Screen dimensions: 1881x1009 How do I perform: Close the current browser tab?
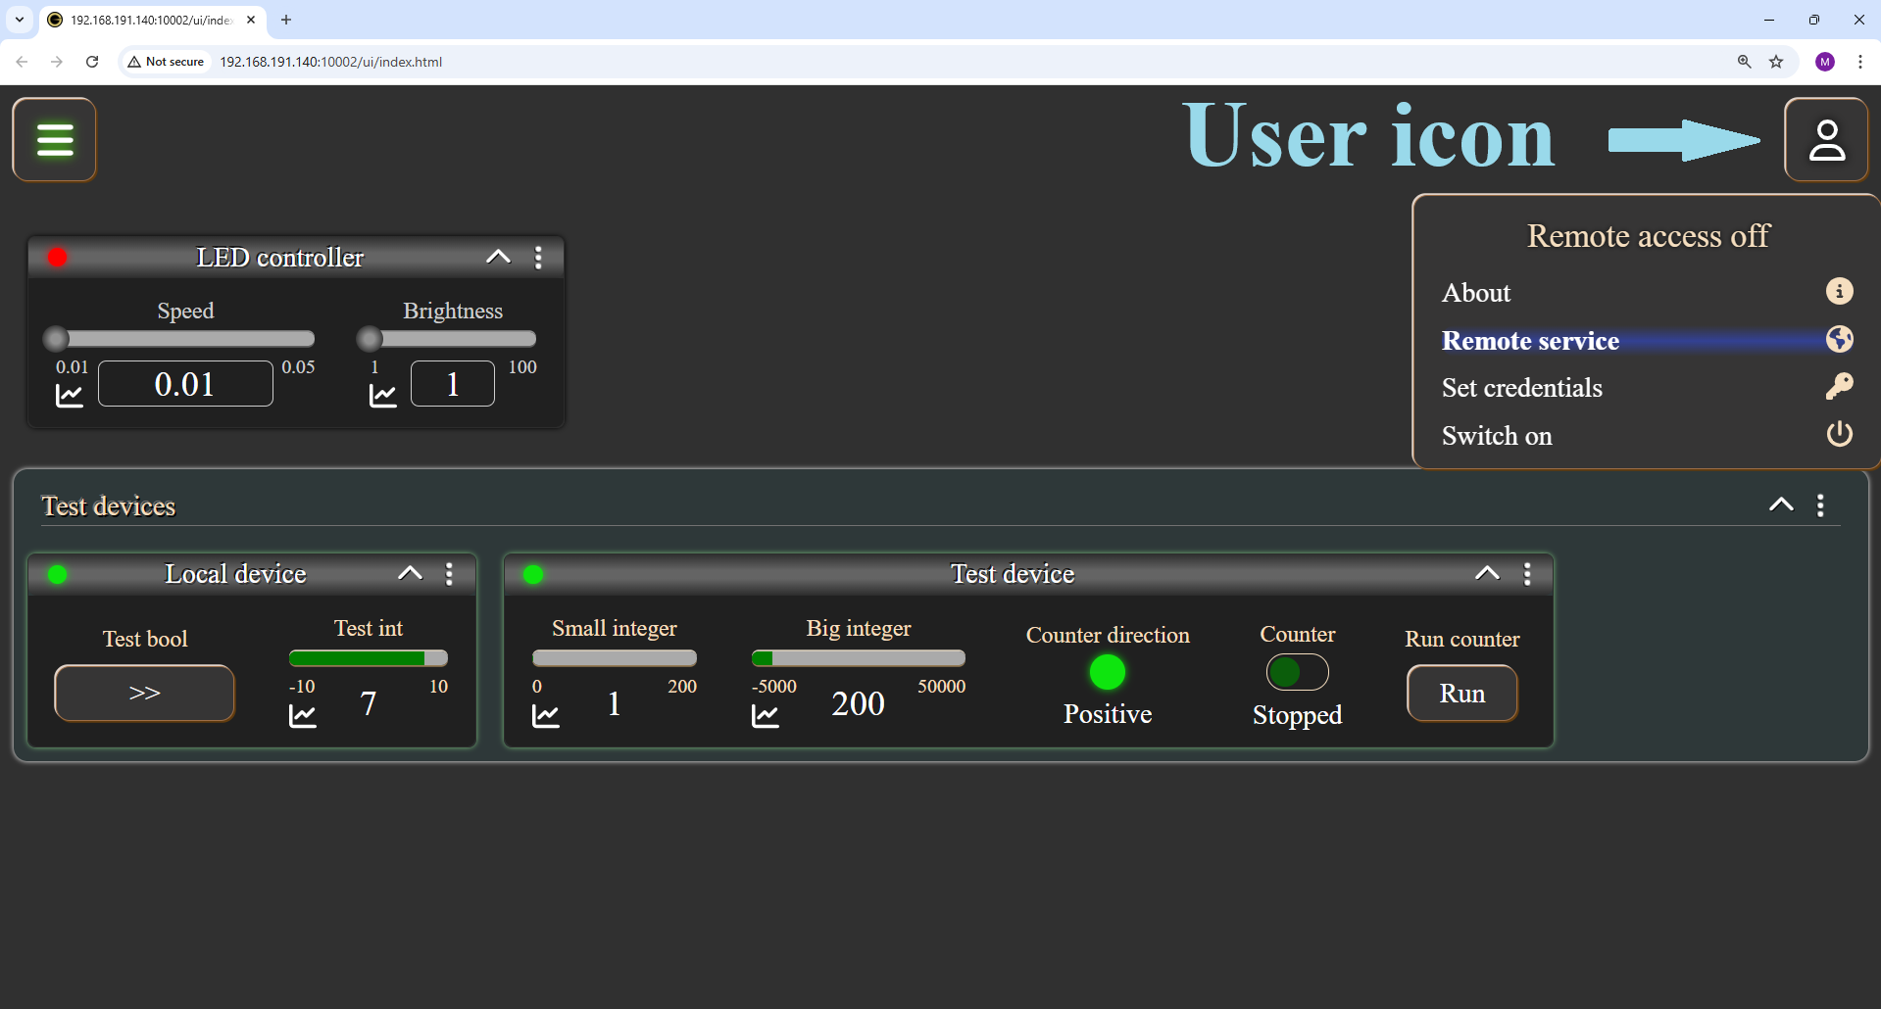251,20
